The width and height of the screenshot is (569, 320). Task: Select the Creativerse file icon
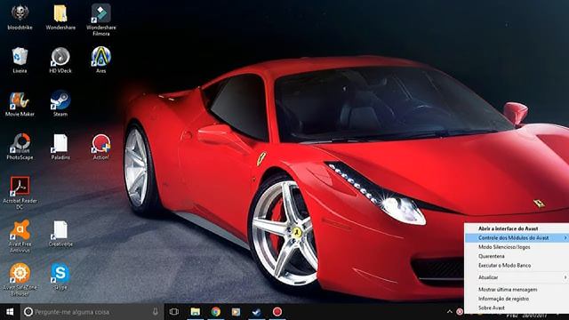[60, 233]
